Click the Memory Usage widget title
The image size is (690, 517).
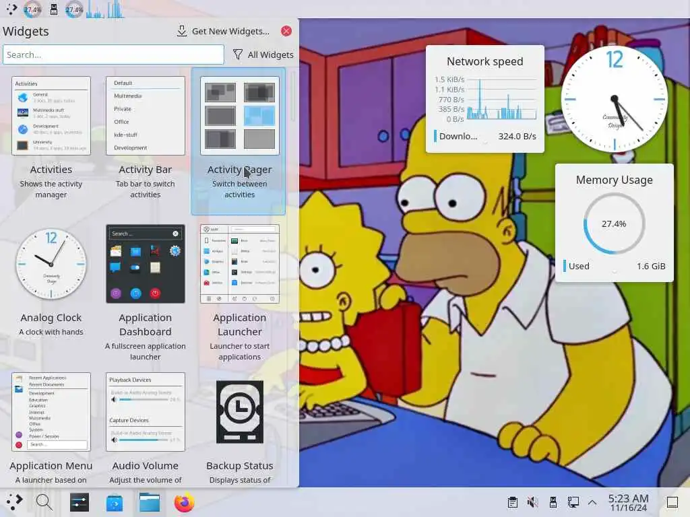615,180
